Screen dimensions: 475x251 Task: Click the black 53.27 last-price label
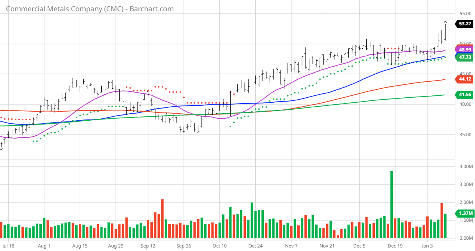click(x=465, y=24)
